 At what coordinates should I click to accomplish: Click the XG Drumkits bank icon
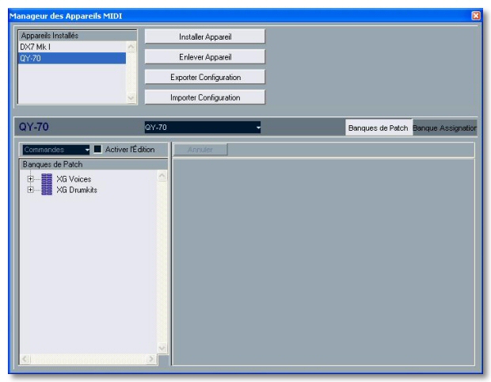point(47,189)
